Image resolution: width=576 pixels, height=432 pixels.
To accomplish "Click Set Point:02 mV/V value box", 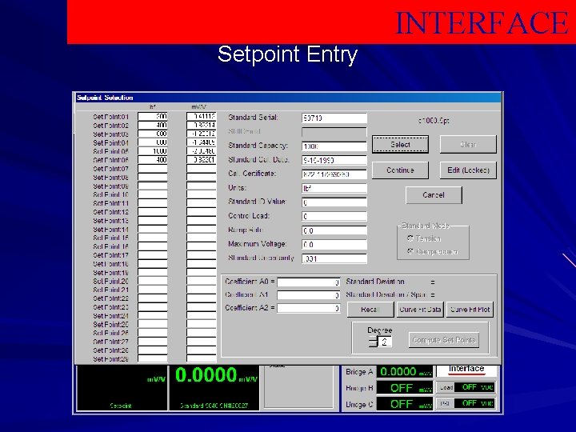I will pos(201,125).
